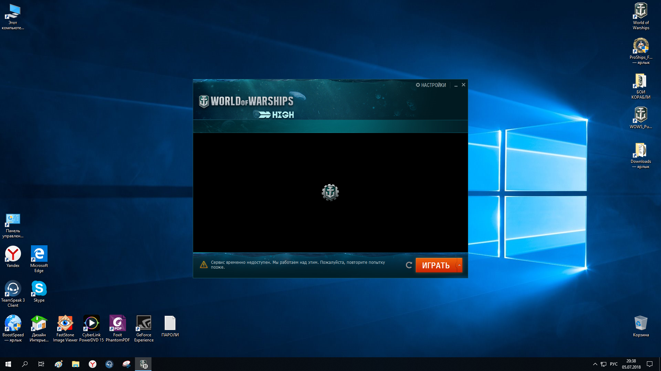Select the Skype desktop shortcut
Screen dimensions: 661x371
[39, 292]
